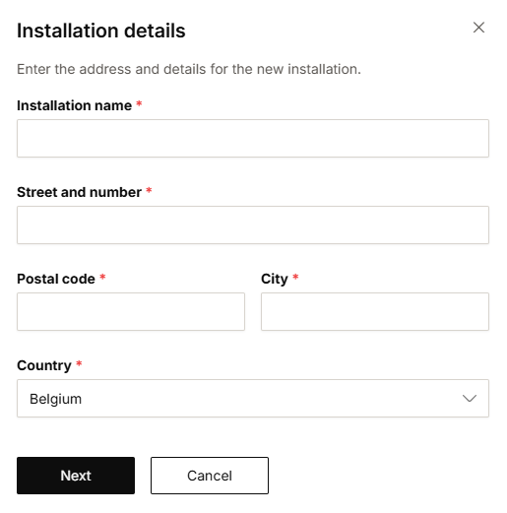Click the Country label text
Image resolution: width=507 pixels, height=513 pixels.
pyautogui.click(x=44, y=365)
